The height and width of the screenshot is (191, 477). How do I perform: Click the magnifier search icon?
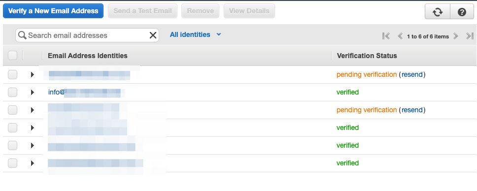22,35
